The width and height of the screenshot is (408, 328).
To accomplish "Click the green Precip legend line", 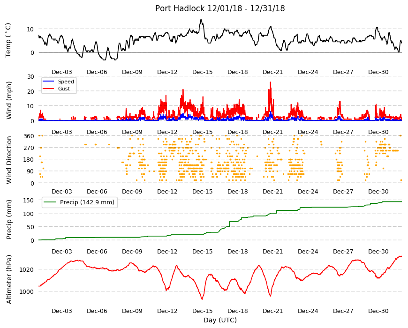I will point(50,202).
